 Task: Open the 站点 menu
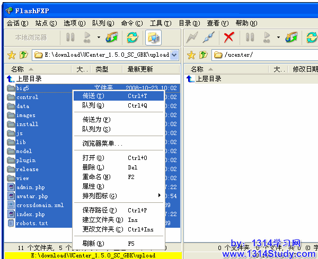click(46, 23)
